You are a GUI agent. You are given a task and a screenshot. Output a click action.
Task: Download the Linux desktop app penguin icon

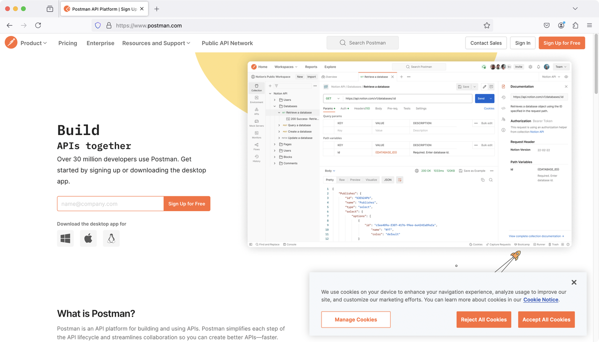point(111,238)
